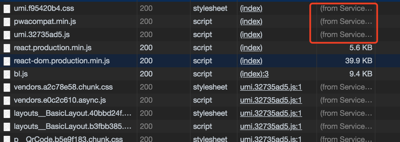400x142 pixels.
Task: Select the layouts__BasicLayout.b3fbb385 request name
Action: tap(73, 127)
